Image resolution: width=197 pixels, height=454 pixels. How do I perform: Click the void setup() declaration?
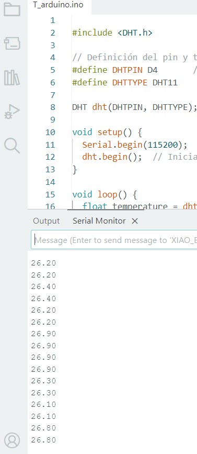(x=107, y=132)
